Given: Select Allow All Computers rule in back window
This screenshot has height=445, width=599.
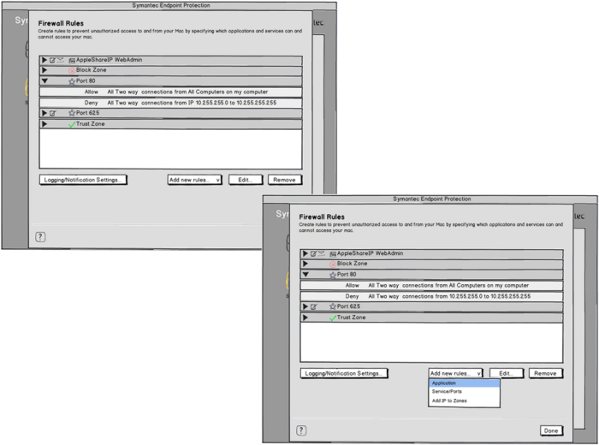Looking at the screenshot, I should point(171,92).
